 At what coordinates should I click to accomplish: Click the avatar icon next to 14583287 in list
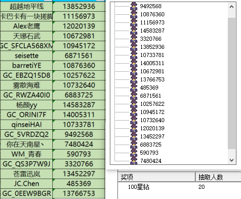[134, 31]
